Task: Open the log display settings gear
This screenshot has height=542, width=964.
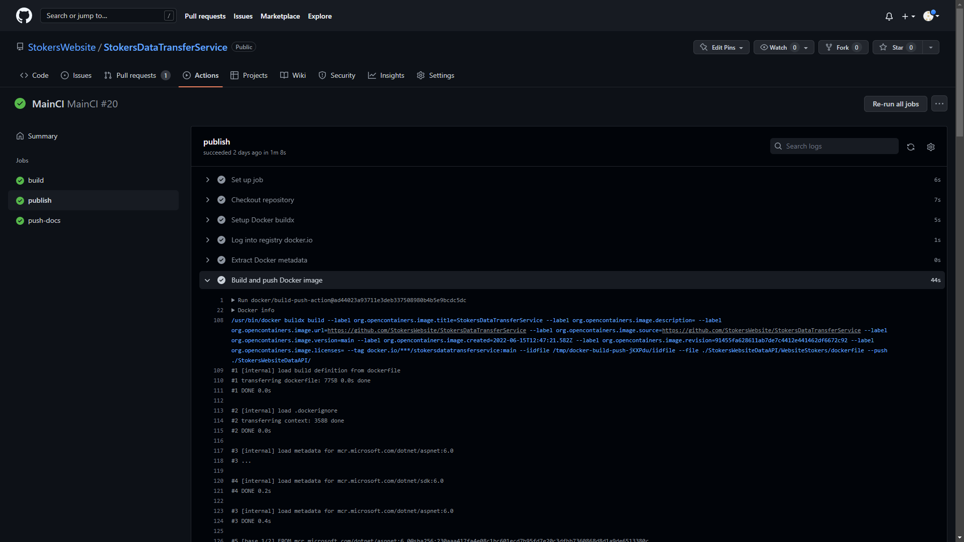Action: (x=930, y=147)
